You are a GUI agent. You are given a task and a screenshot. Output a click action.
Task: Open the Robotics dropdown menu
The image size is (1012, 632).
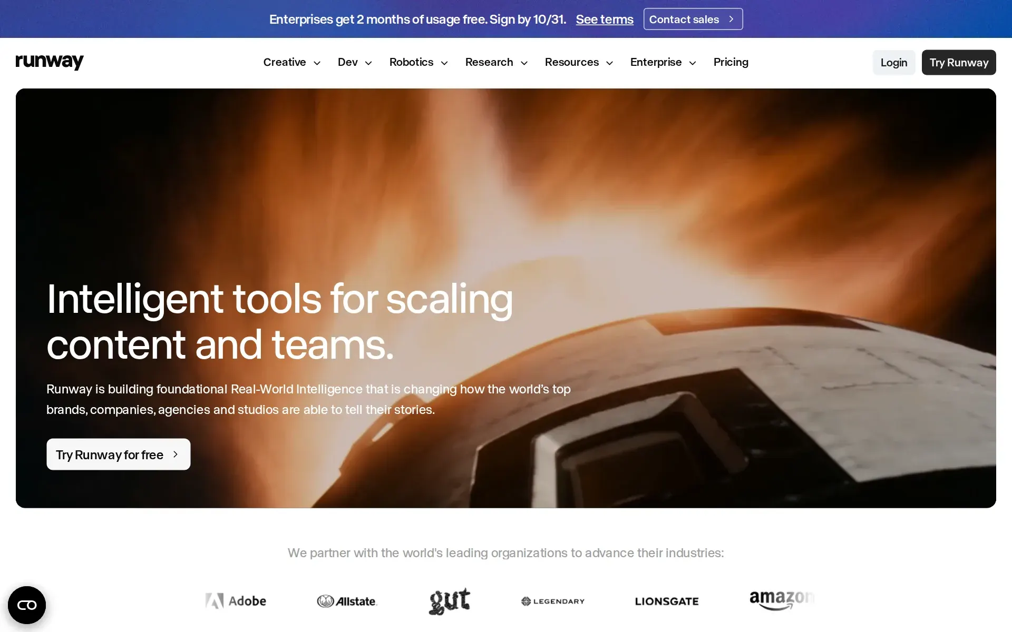419,62
